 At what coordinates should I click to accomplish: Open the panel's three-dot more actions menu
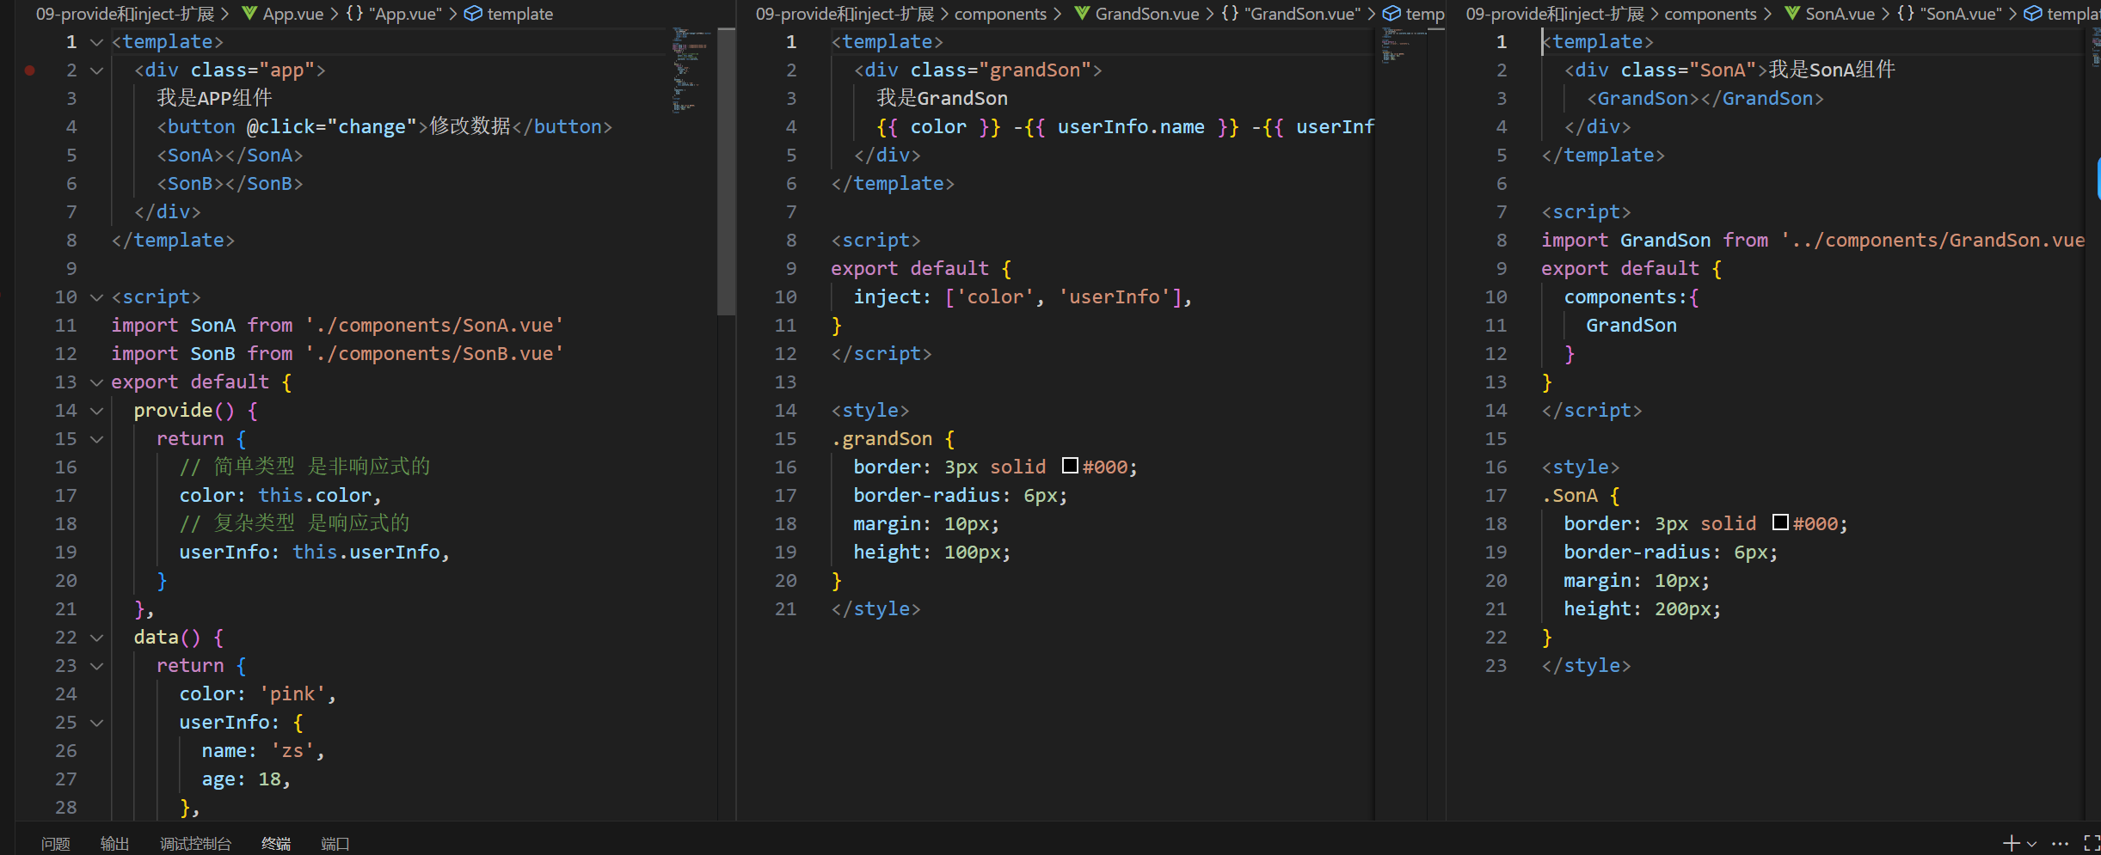click(2060, 843)
